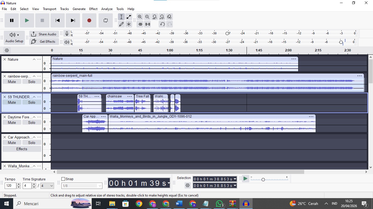Toggle the Loop playback button

pyautogui.click(x=105, y=20)
